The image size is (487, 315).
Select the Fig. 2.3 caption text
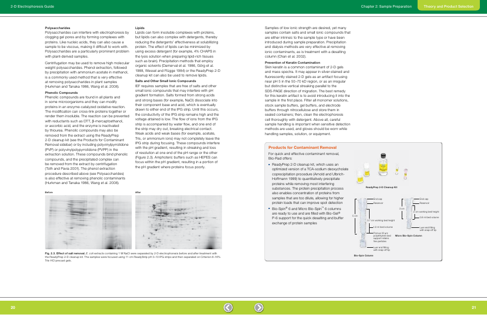coord(133,257)
